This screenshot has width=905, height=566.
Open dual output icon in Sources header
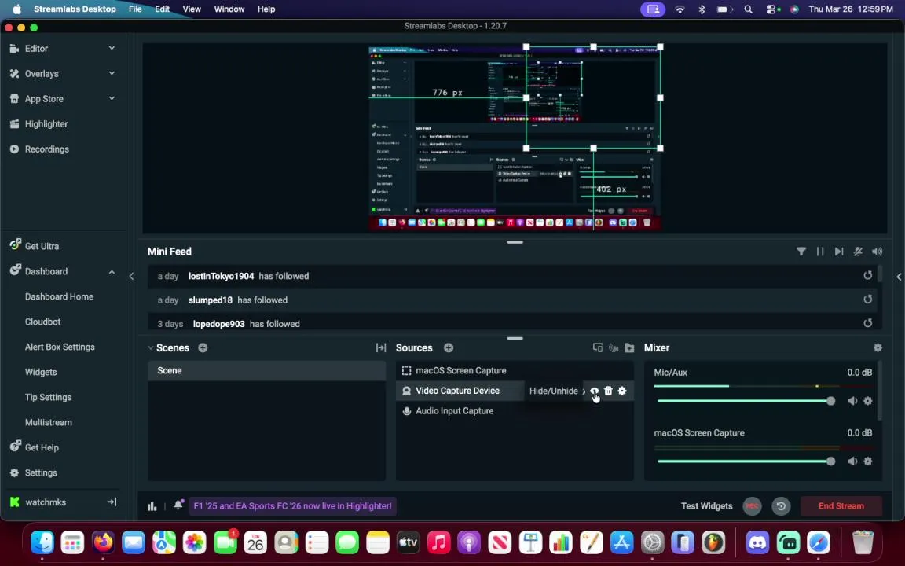coord(597,347)
